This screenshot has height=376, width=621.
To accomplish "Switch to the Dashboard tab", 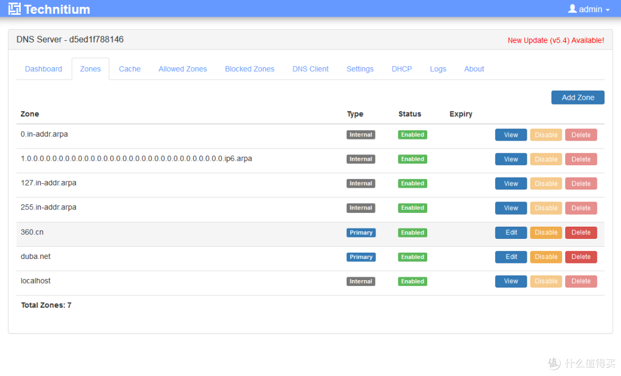I will coord(44,69).
